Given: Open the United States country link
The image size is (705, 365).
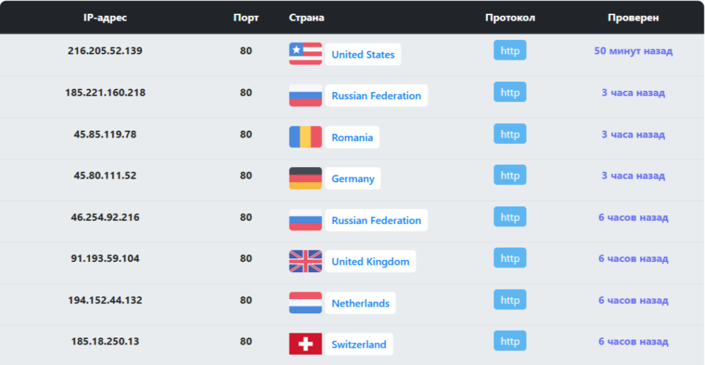Looking at the screenshot, I should 363,54.
